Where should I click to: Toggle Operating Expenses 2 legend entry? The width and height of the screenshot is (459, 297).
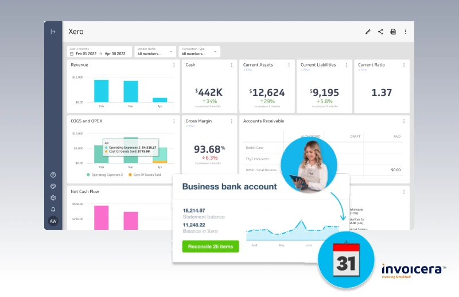pyautogui.click(x=105, y=175)
